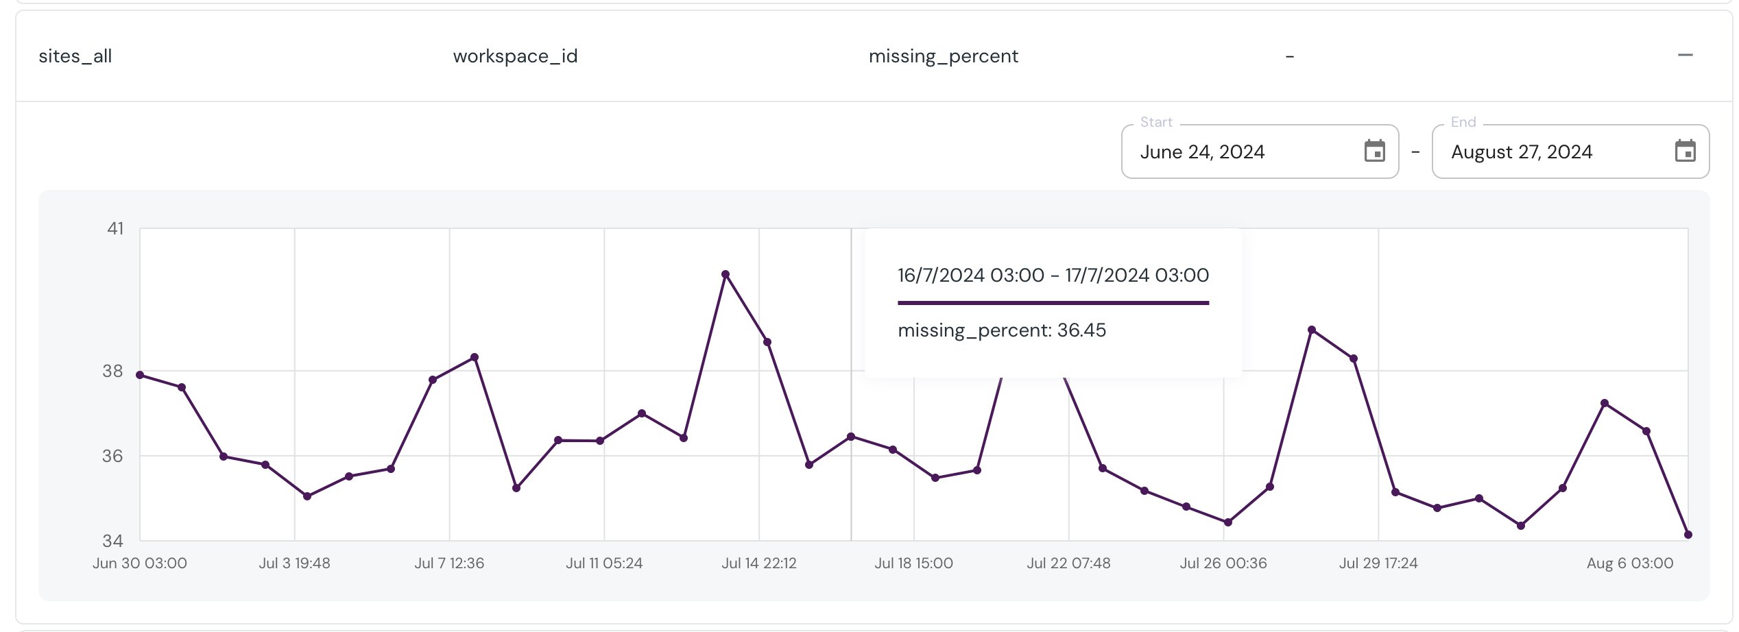Click the highest visible peak point near Jul 14
1739x632 pixels.
click(x=725, y=274)
